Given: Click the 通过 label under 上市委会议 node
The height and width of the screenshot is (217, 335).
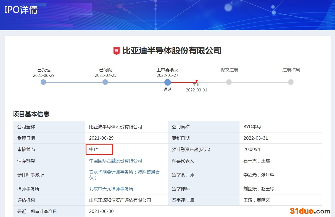Looking at the screenshot, I should pos(167,89).
